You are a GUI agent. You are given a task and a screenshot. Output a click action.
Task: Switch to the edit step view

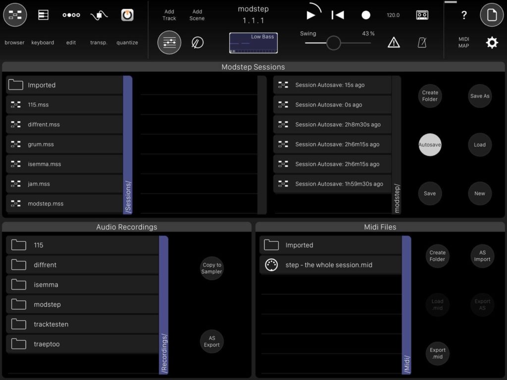coord(71,15)
